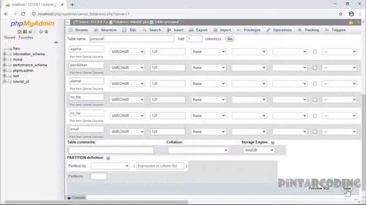This screenshot has height=205, width=366.
Task: Click the SQL tab icon
Action: click(125, 30)
